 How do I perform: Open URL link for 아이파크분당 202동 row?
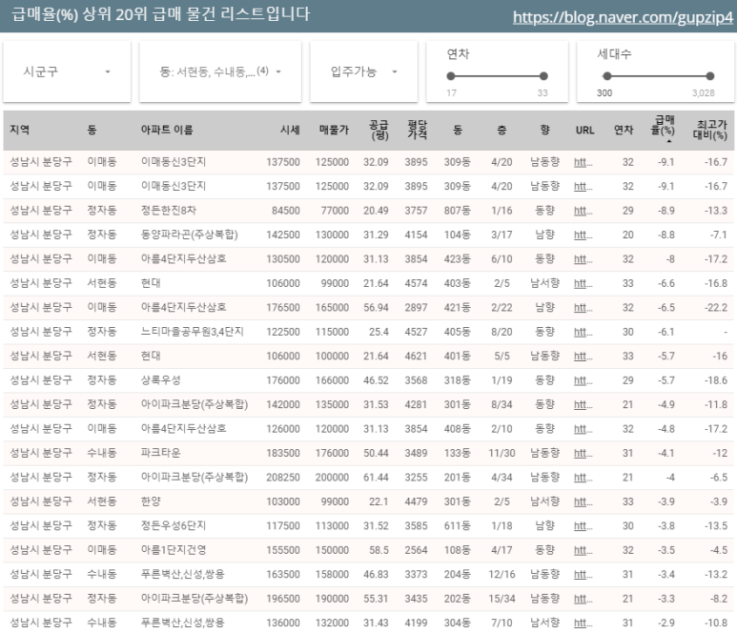tap(583, 600)
